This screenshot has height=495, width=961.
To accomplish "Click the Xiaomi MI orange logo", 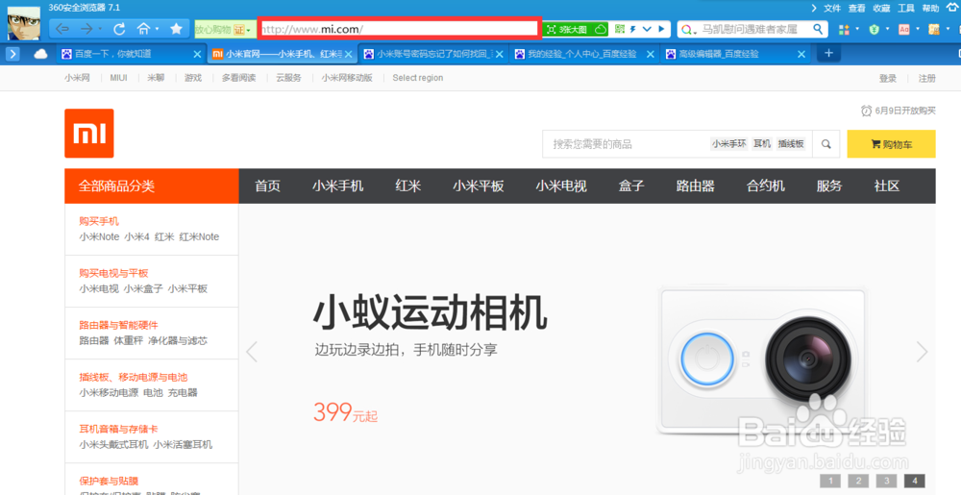I will pyautogui.click(x=88, y=133).
